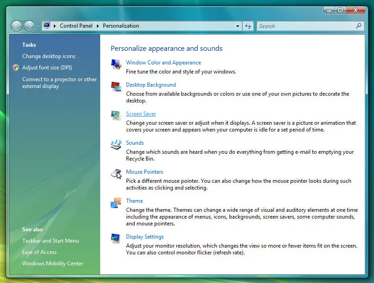The height and width of the screenshot is (283, 374).
Task: Click the Window Color and Appearance icon
Action: 116,64
